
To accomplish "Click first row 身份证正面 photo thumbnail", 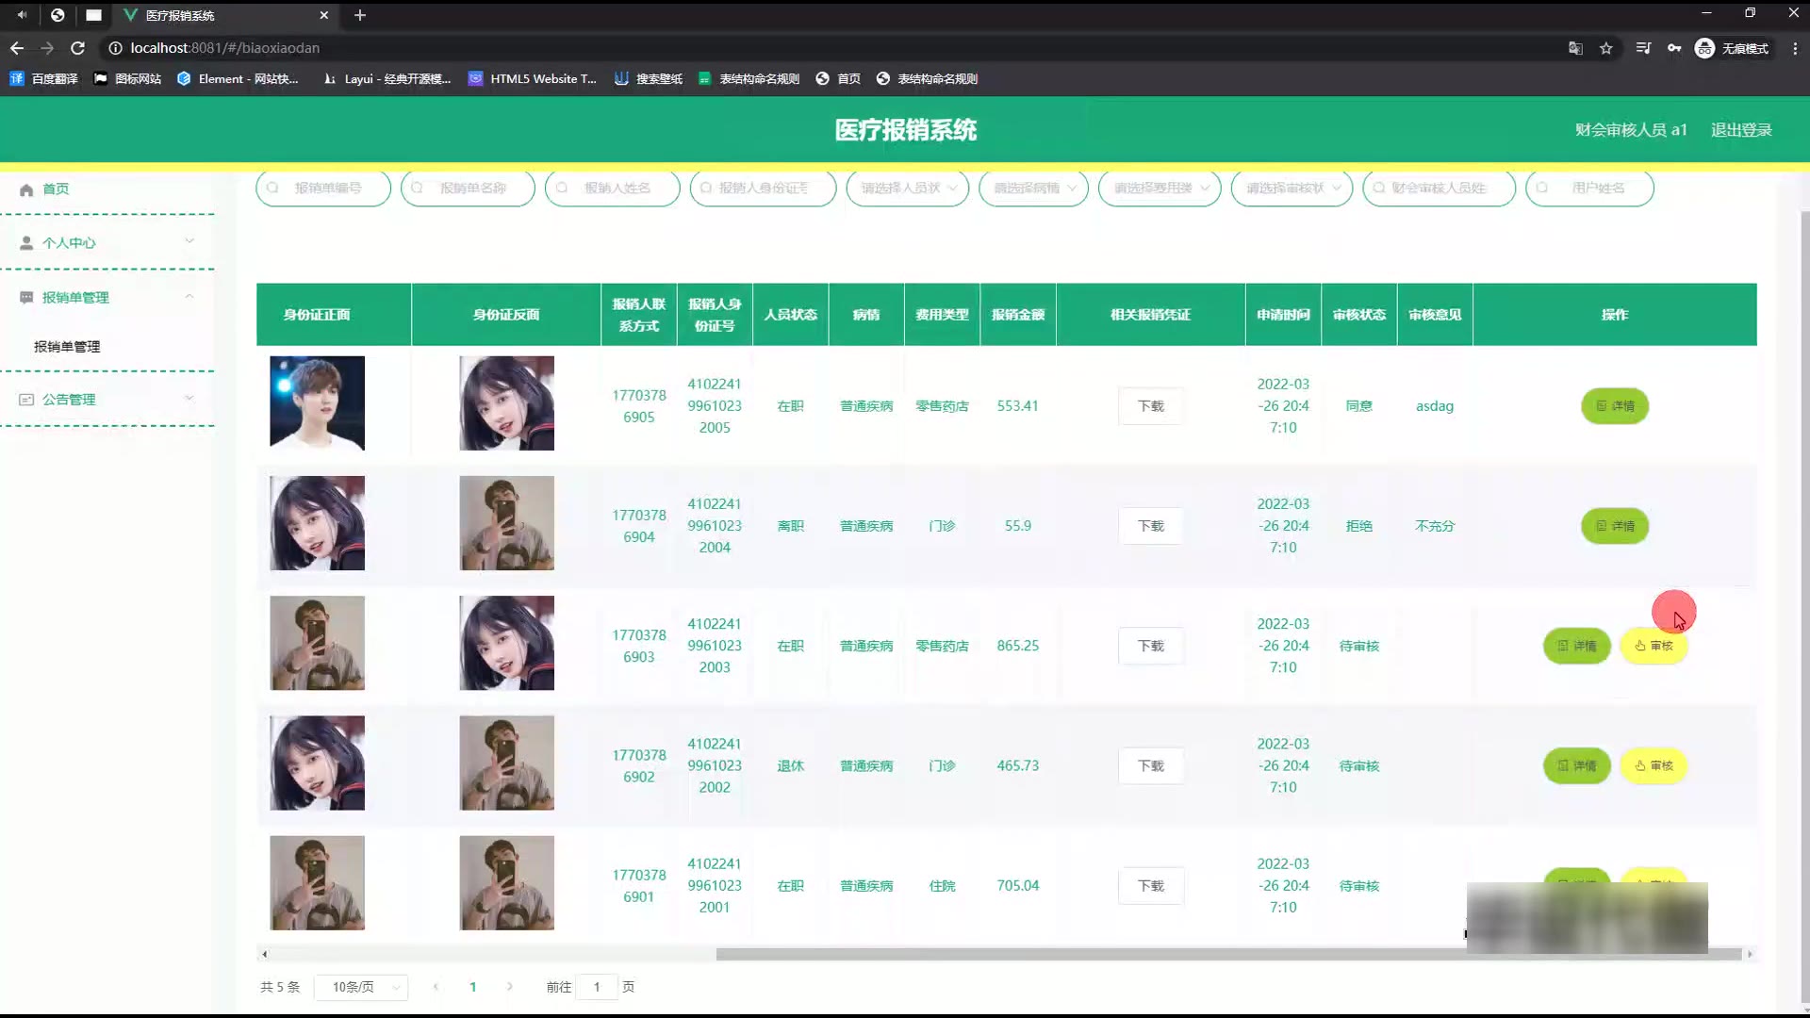I will [317, 403].
